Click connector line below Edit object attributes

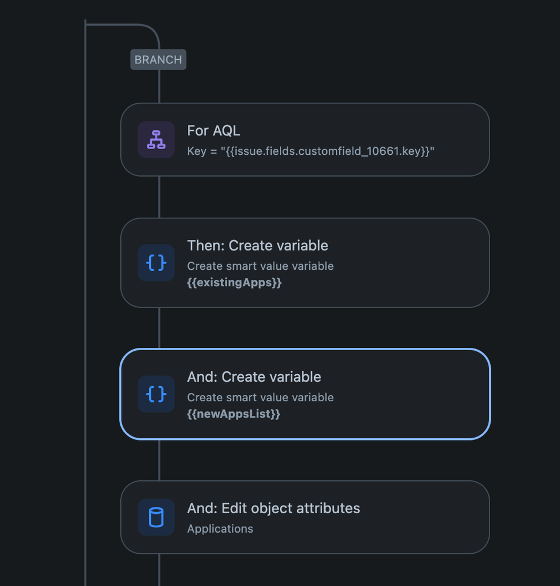tap(159, 570)
